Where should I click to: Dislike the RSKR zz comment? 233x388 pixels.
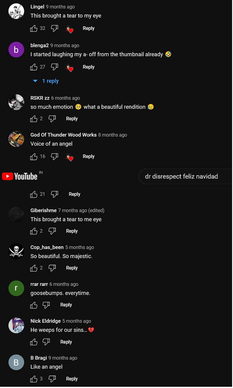(52, 119)
